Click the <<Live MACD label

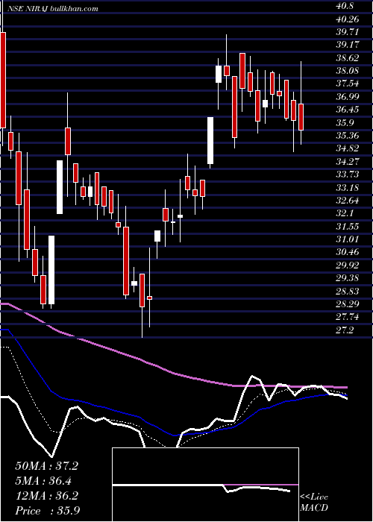[x=314, y=503]
